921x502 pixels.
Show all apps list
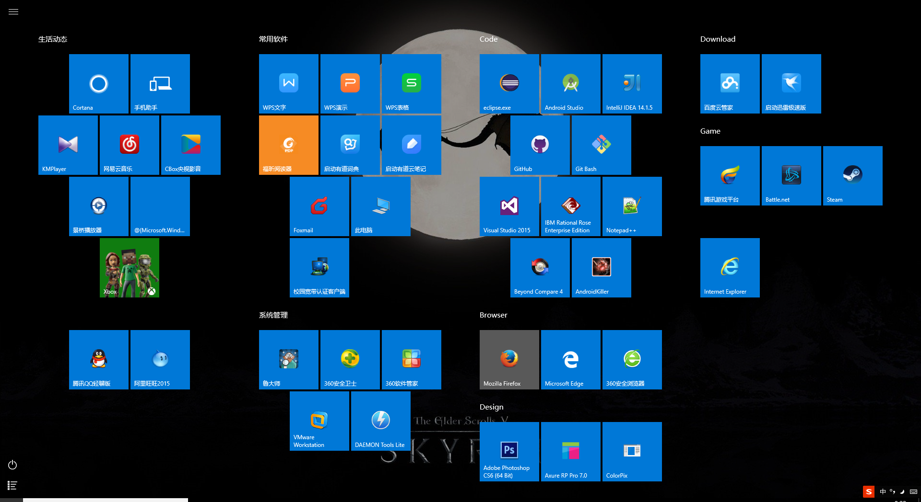[12, 485]
